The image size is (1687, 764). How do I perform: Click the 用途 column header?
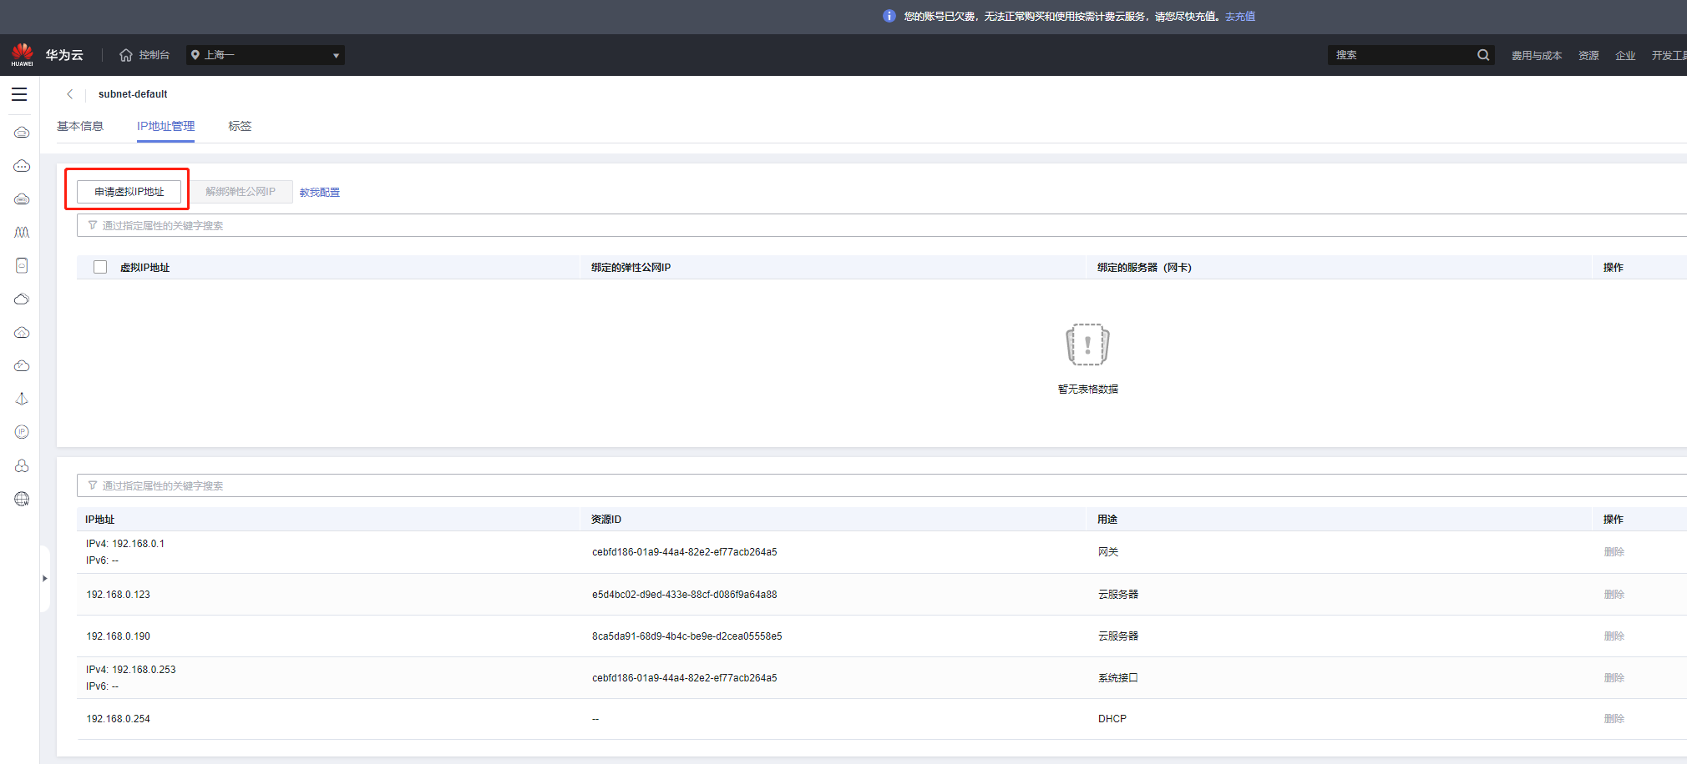tap(1107, 520)
